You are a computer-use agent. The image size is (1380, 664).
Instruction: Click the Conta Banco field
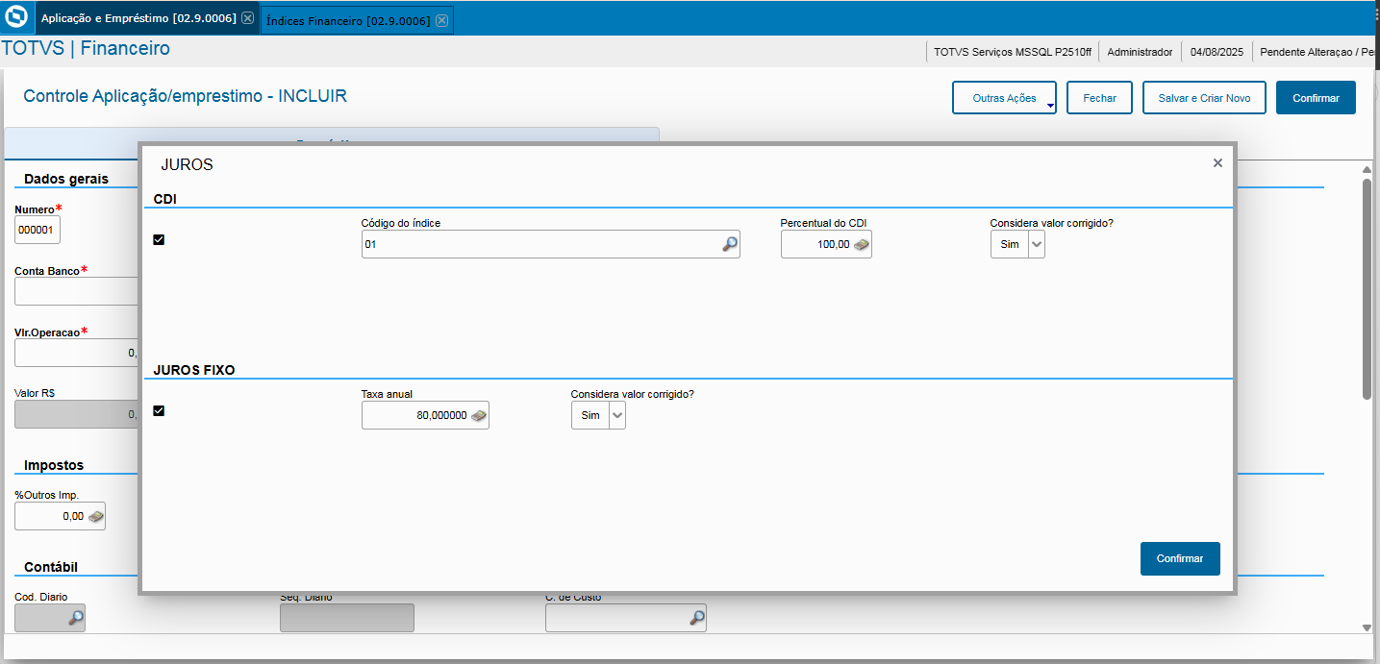point(77,291)
